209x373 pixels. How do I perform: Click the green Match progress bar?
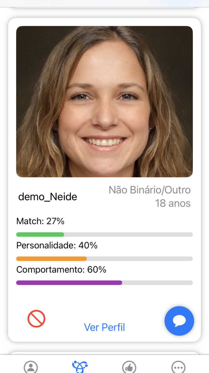click(40, 235)
